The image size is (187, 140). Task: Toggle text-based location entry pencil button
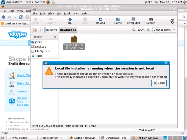[x=35, y=30]
